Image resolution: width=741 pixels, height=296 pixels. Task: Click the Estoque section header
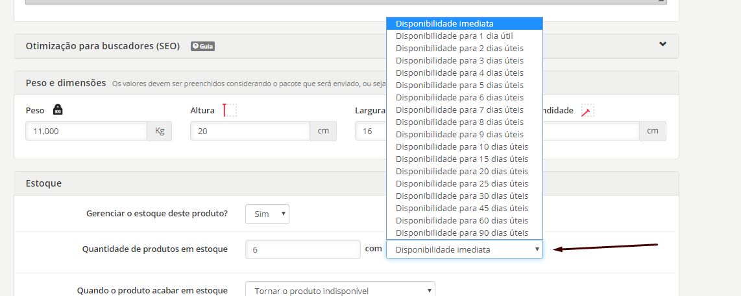point(43,183)
